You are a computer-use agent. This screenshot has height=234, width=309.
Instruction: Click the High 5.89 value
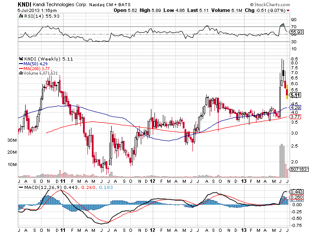coord(150,10)
